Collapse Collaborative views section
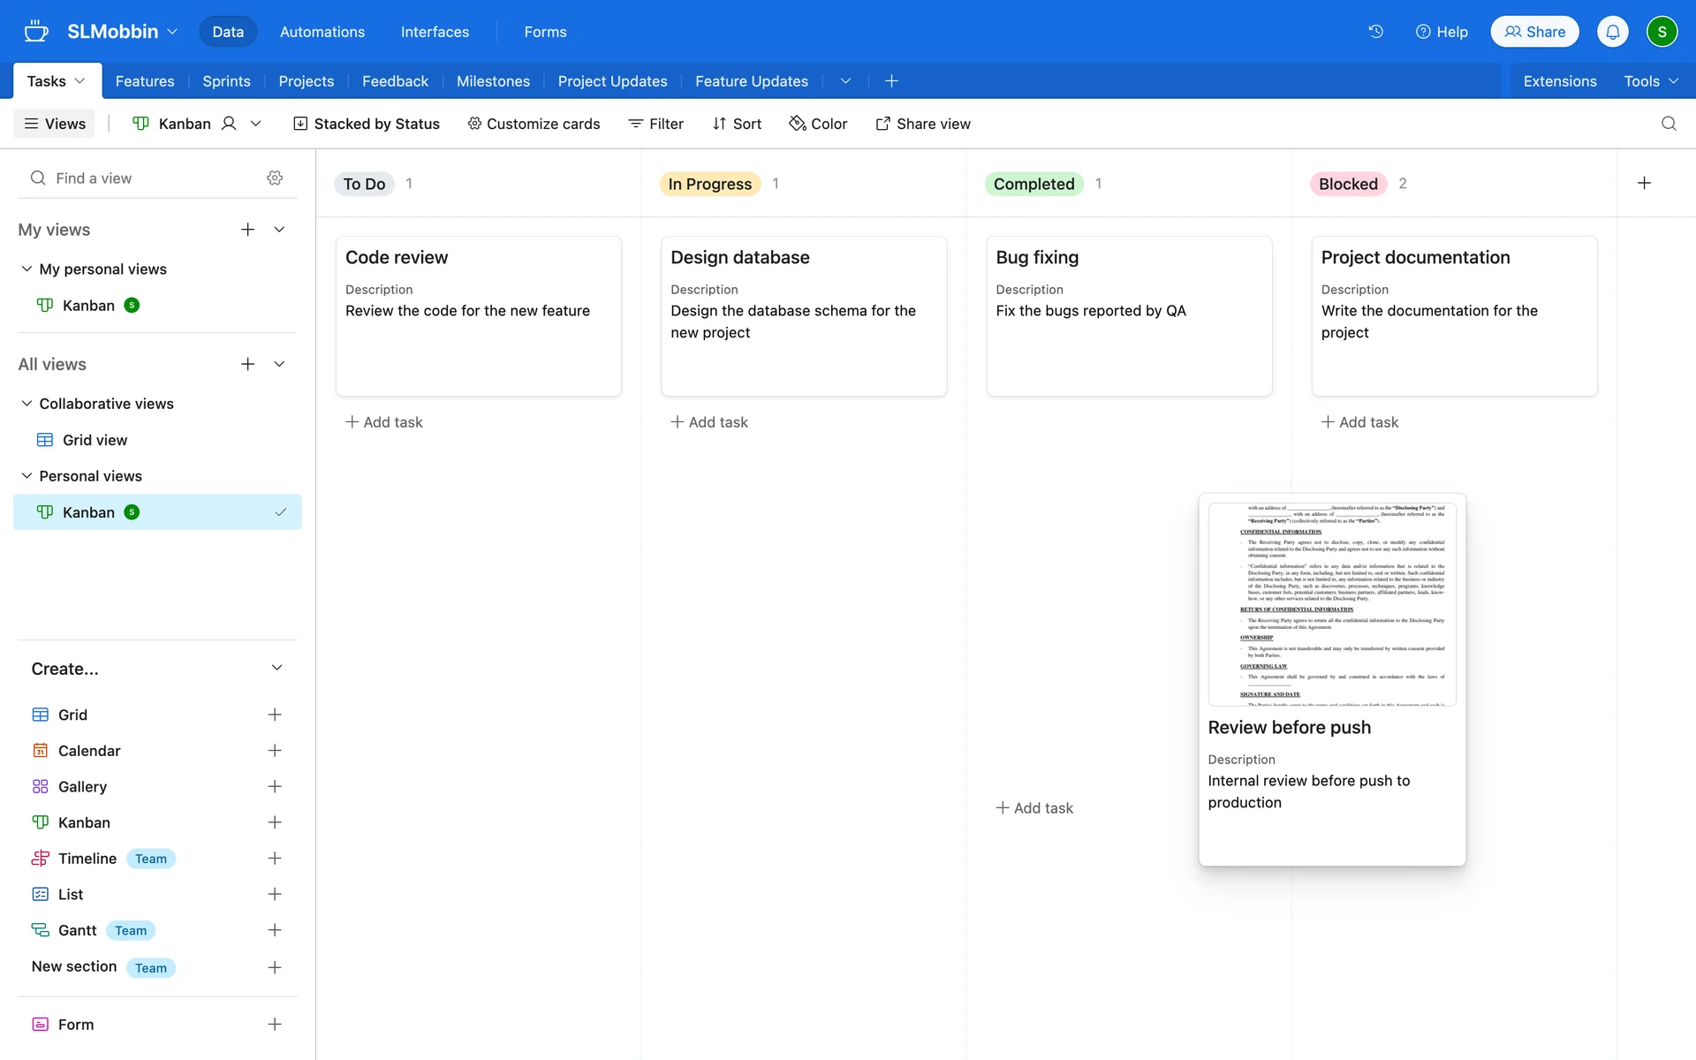 (x=26, y=404)
